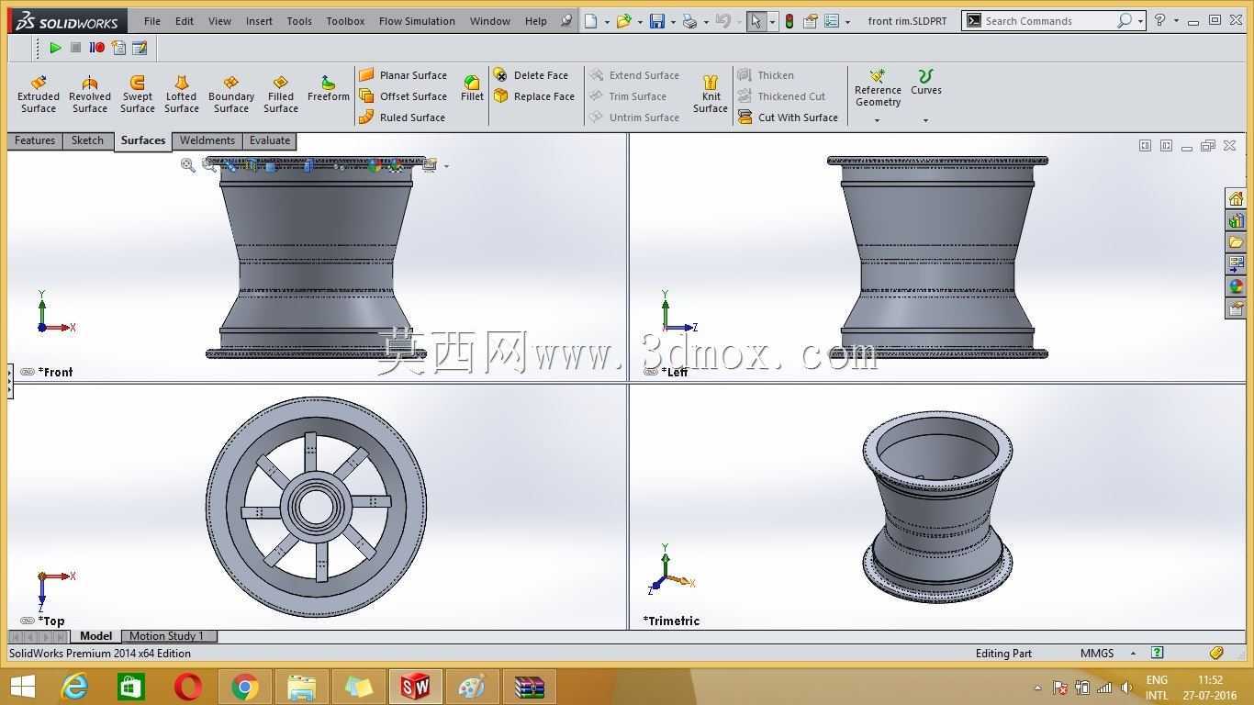This screenshot has width=1254, height=705.
Task: Switch to the Evaluate tab
Action: tap(270, 140)
